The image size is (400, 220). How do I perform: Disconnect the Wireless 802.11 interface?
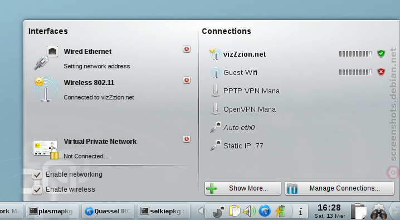[187, 80]
